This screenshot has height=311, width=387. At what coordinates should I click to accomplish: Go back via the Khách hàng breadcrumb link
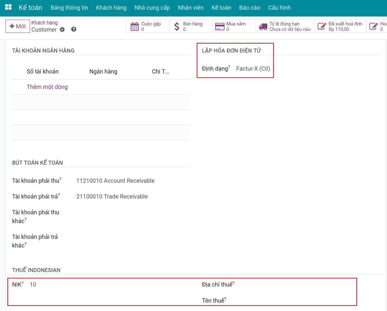coord(45,23)
